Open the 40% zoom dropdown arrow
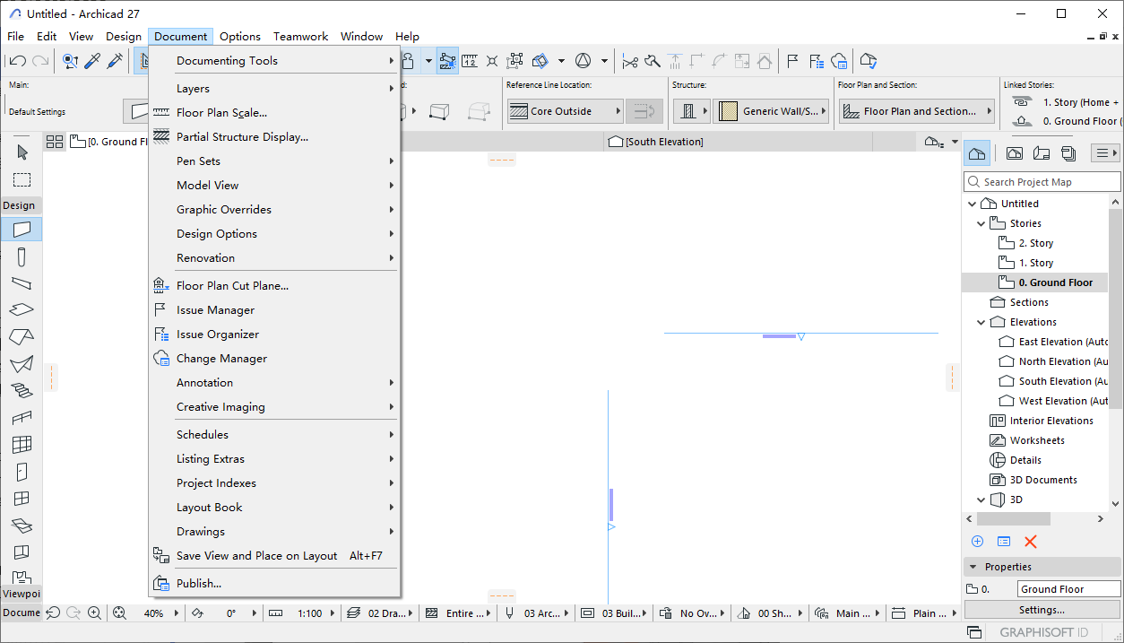This screenshot has height=643, width=1124. 177,613
